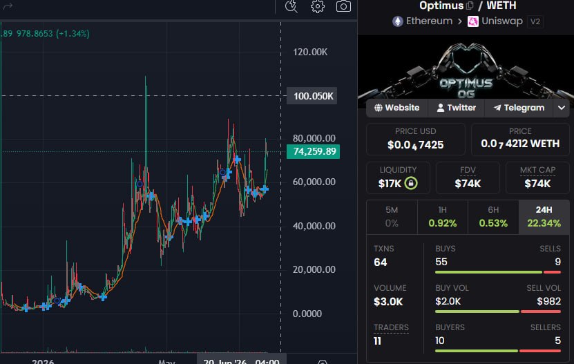View the liquidity lock icon

(x=411, y=183)
